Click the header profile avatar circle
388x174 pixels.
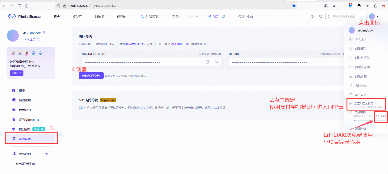click(372, 17)
